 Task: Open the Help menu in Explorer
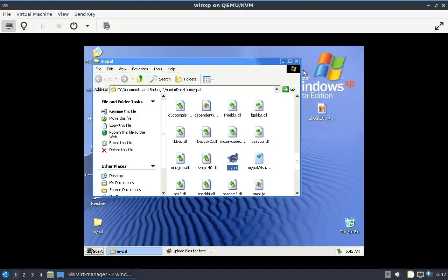click(x=171, y=69)
